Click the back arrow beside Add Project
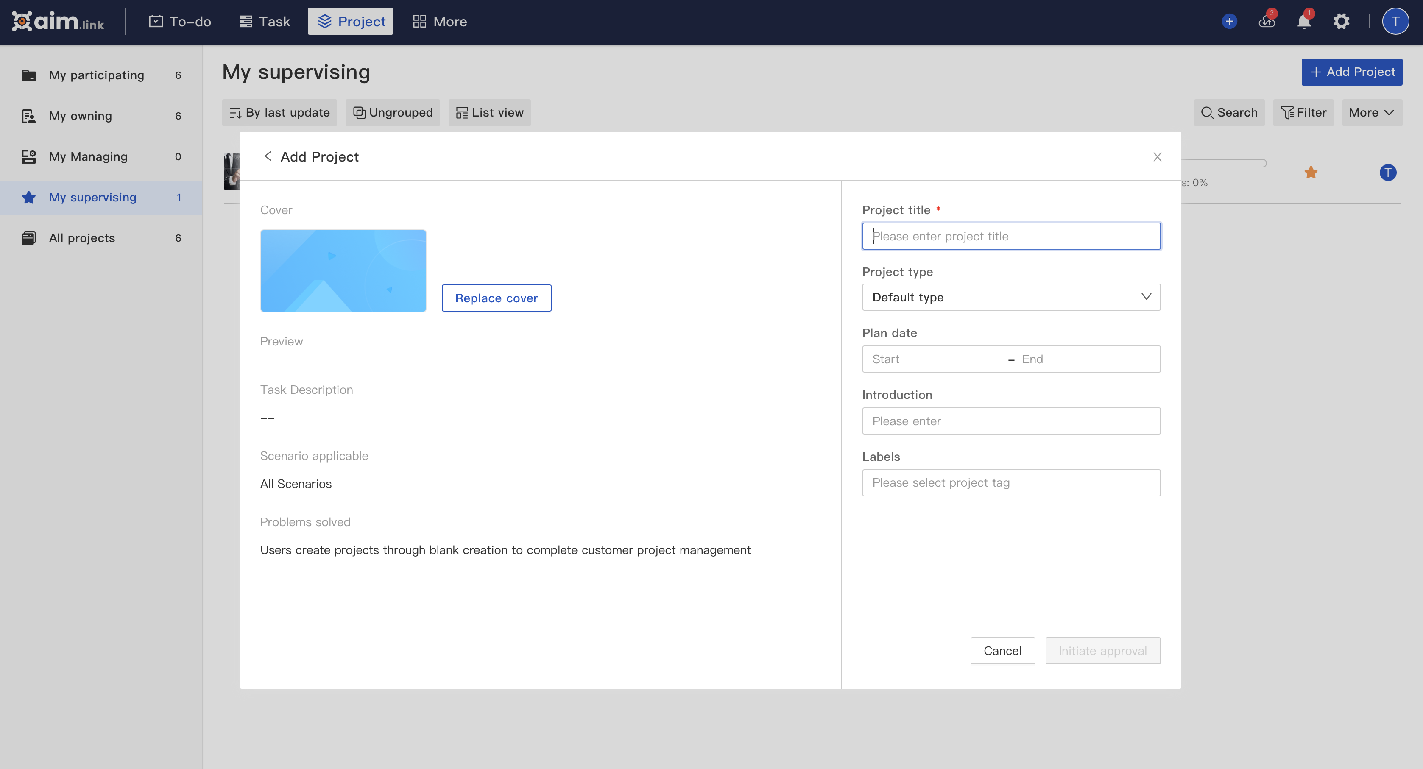 (268, 156)
